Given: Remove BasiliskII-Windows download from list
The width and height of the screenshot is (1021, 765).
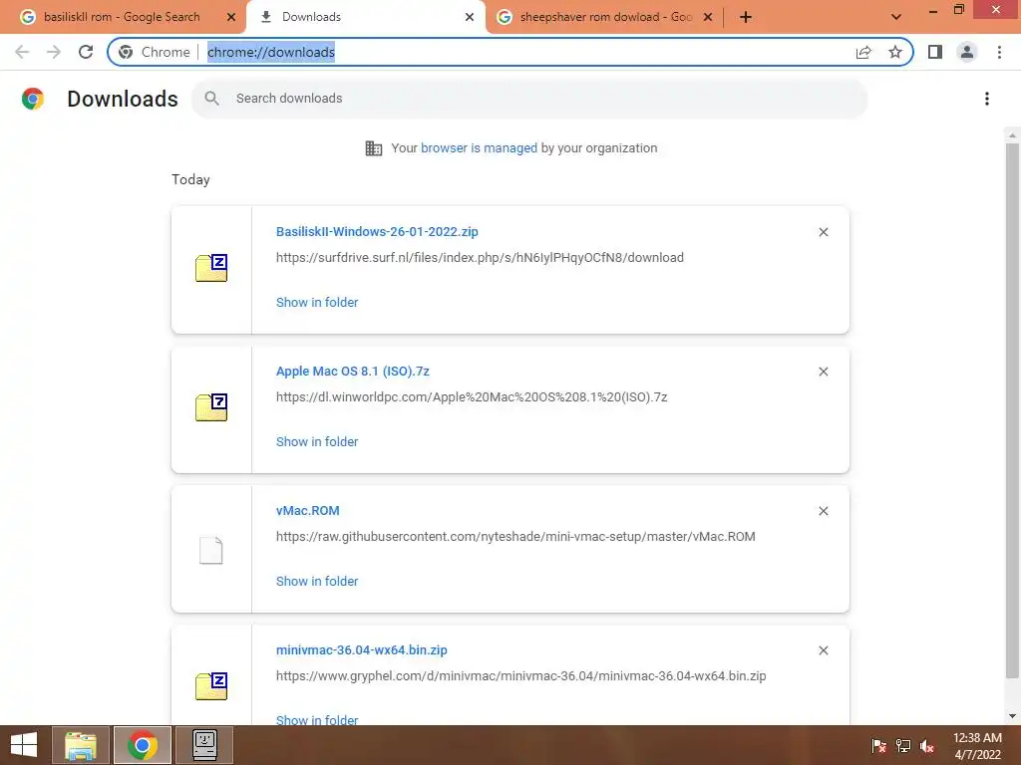Looking at the screenshot, I should tap(823, 232).
